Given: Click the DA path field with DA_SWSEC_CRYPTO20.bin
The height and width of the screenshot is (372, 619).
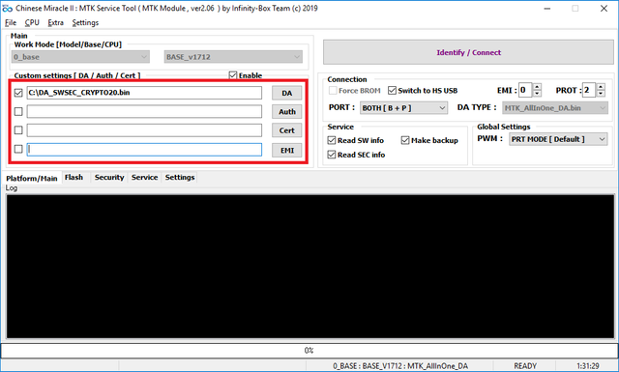Looking at the screenshot, I should click(144, 93).
